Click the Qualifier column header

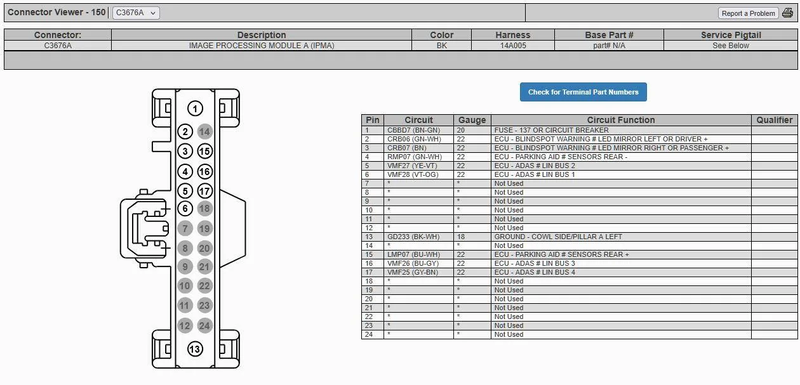774,120
